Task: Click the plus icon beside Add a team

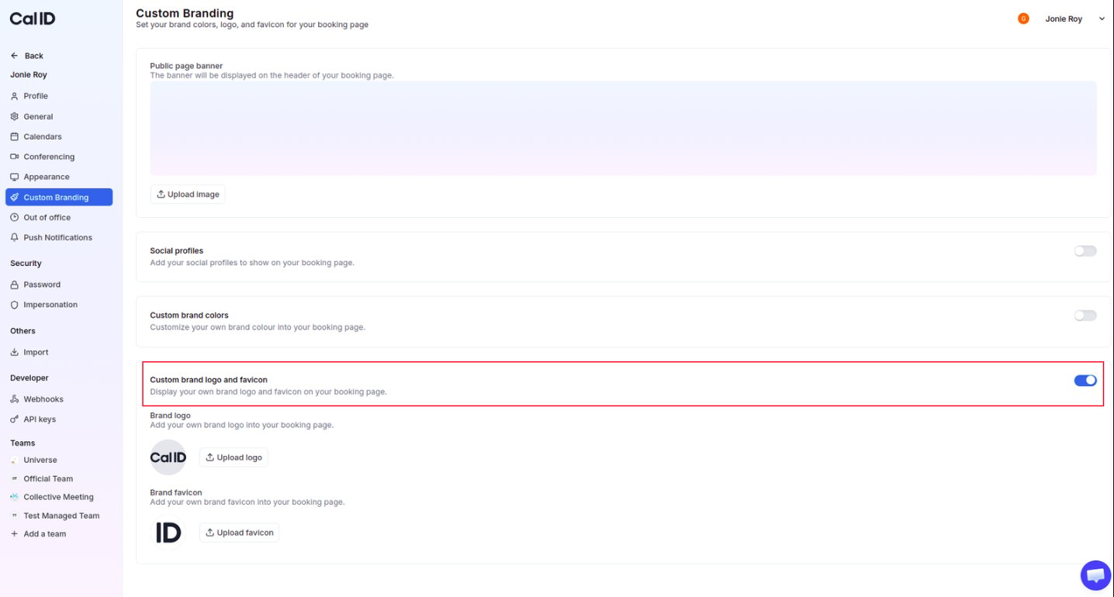Action: 14,534
